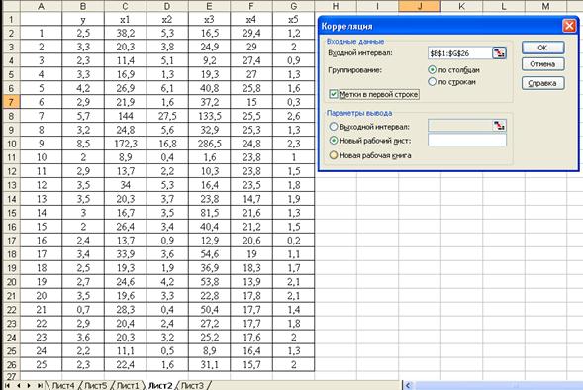Click cell with value 27,5
This screenshot has height=390, width=583.
(x=167, y=116)
